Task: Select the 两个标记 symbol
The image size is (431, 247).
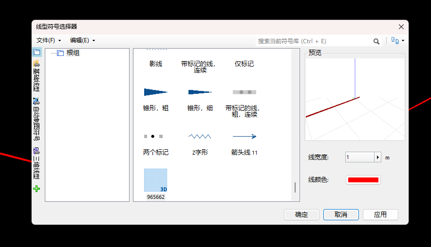Action: 155,137
